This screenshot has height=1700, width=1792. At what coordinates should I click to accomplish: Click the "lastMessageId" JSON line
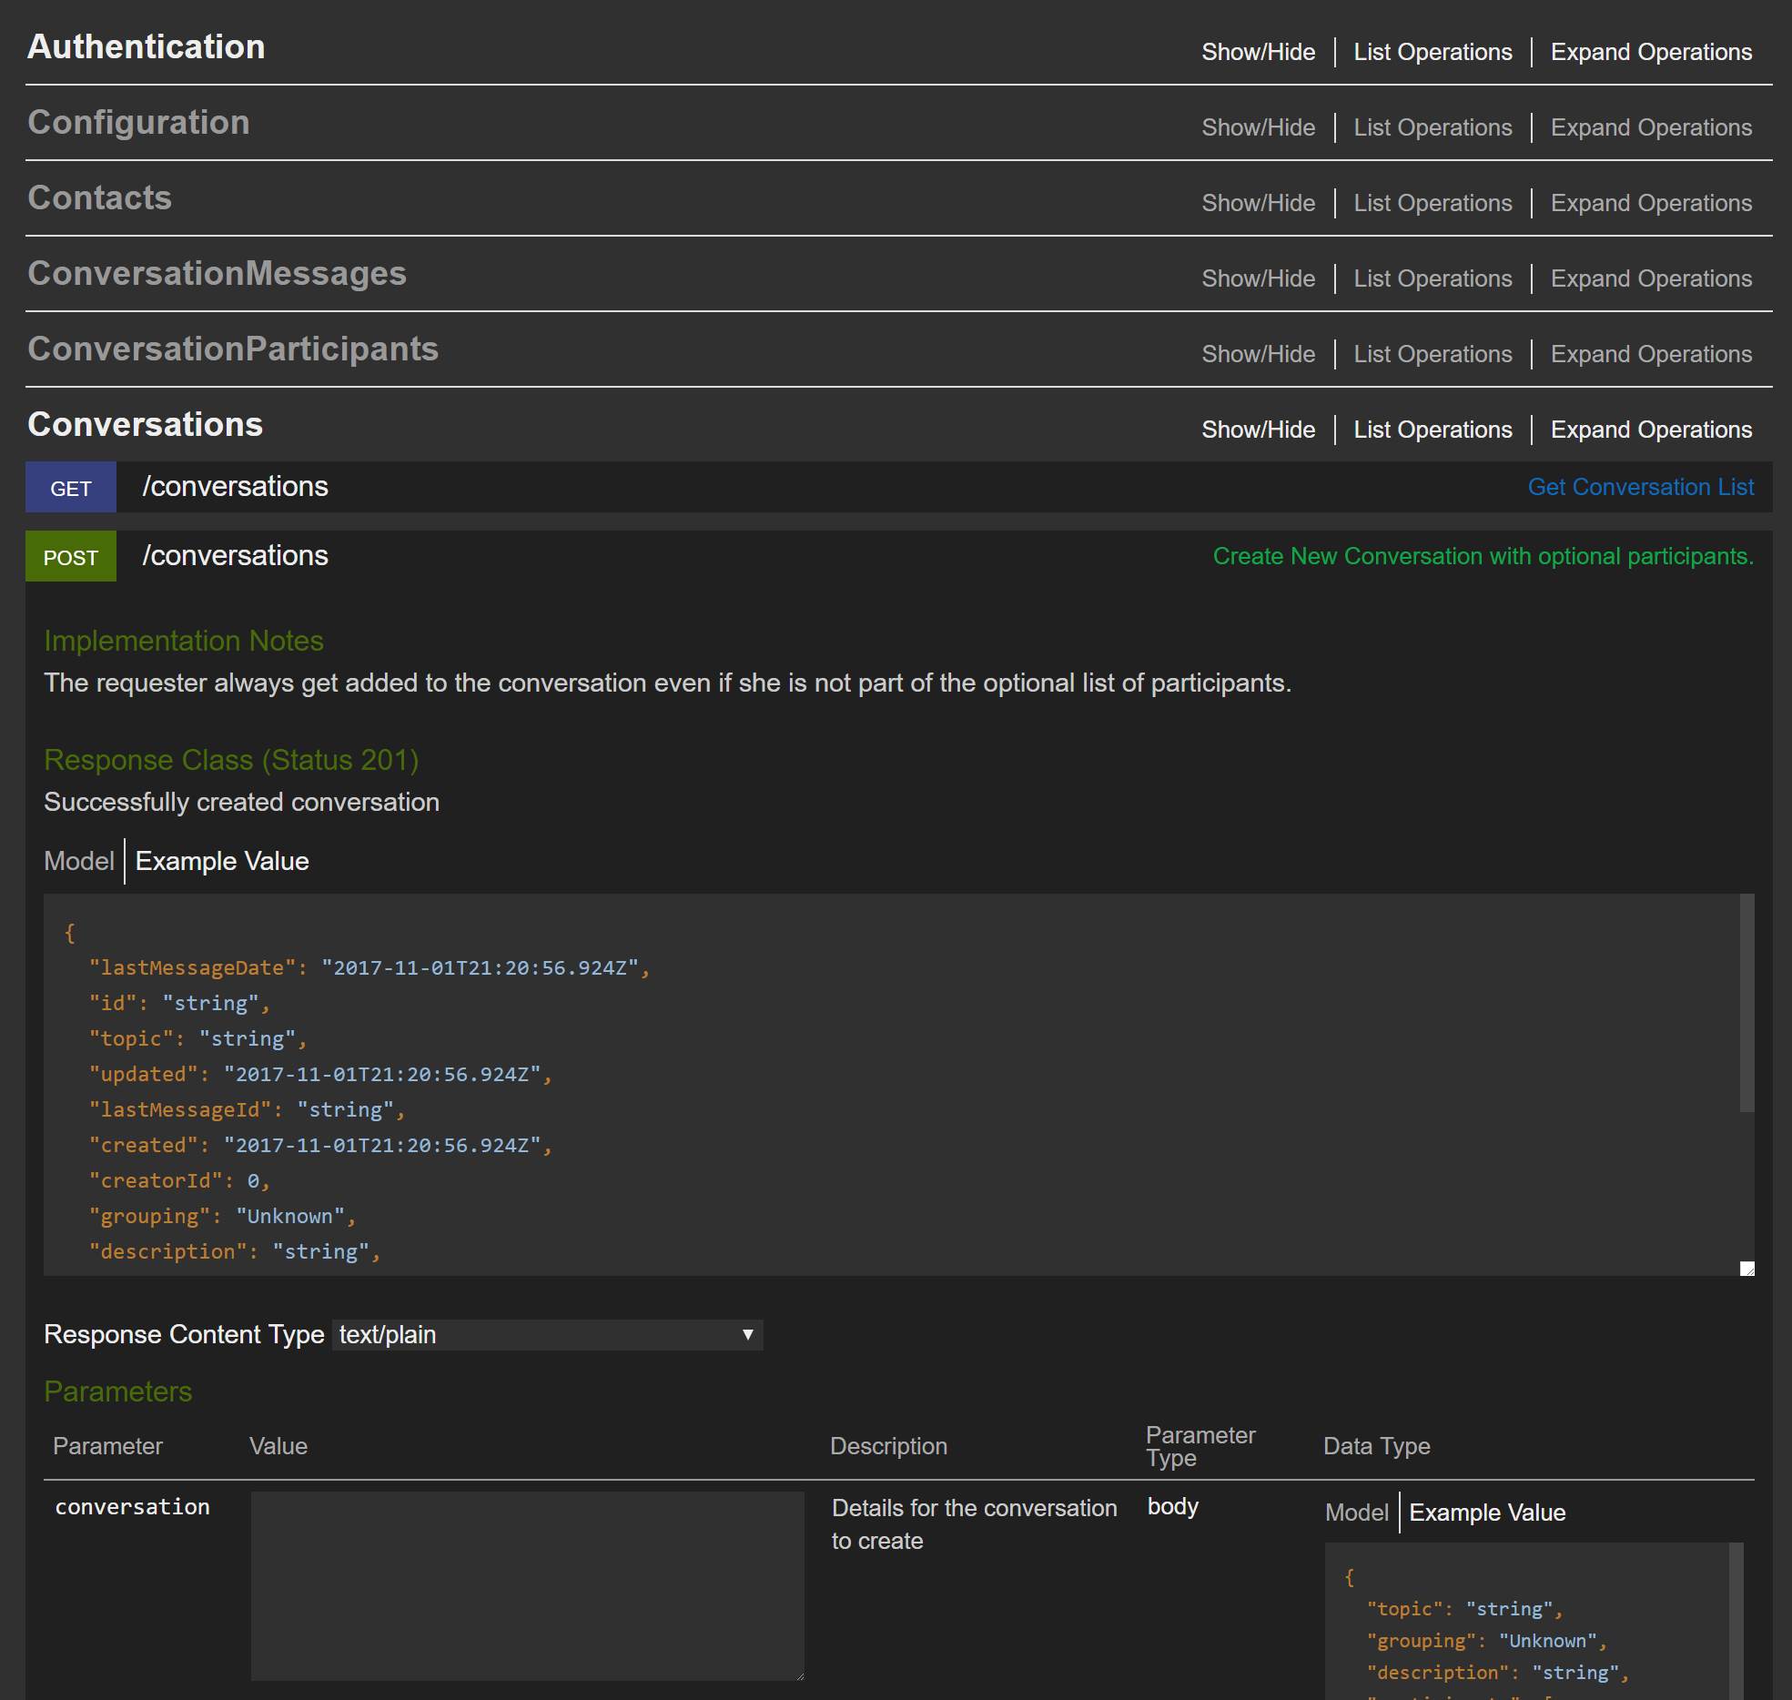coord(247,1109)
